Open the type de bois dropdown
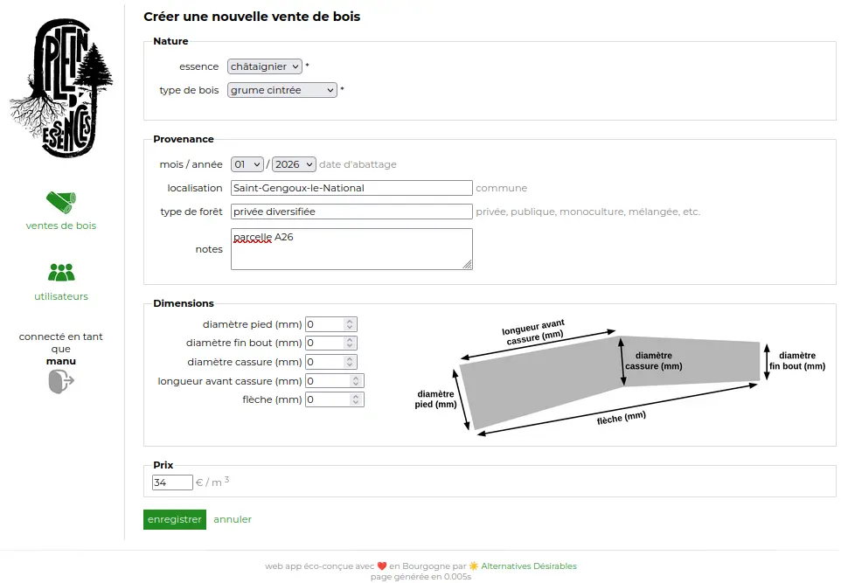Image resolution: width=841 pixels, height=583 pixels. click(x=281, y=89)
